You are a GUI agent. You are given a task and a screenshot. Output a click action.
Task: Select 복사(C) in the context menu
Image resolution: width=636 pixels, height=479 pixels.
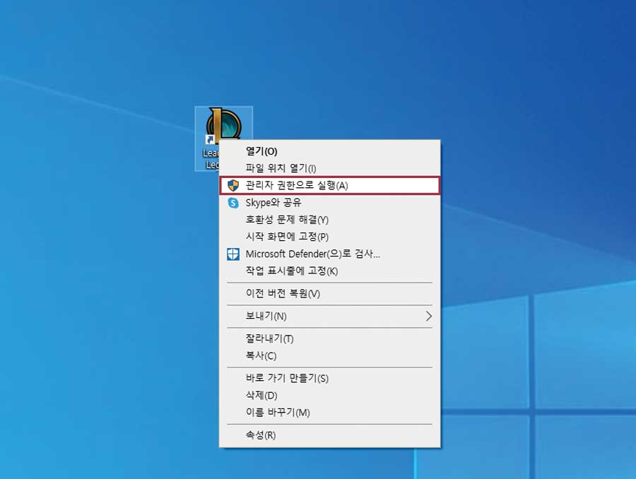(329, 356)
